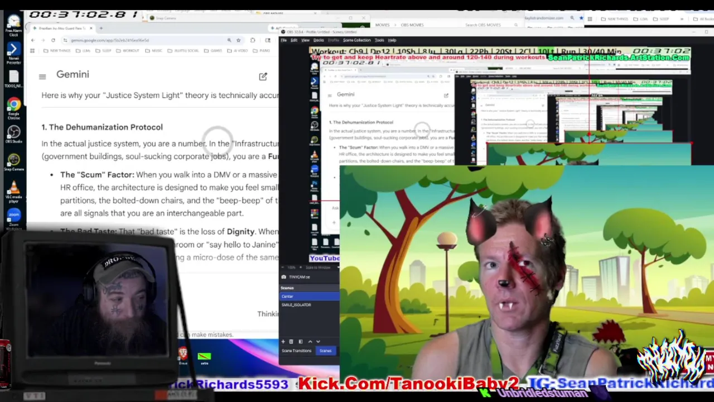Select the Center scene in OBS

309,296
